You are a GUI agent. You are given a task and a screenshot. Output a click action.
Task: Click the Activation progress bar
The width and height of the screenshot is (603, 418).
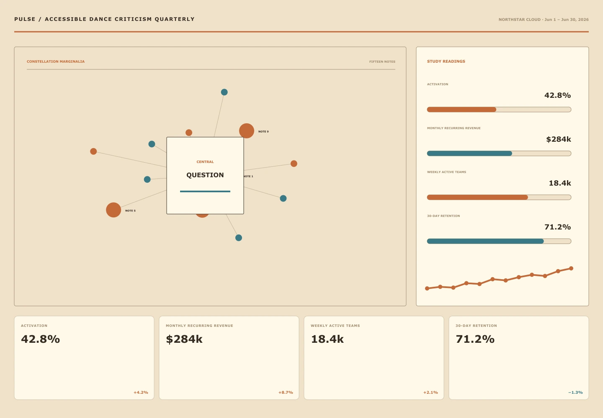(x=499, y=110)
